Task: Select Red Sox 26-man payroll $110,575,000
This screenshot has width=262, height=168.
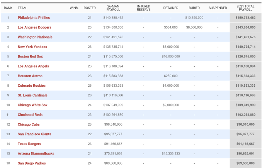Action: pyautogui.click(x=113, y=57)
